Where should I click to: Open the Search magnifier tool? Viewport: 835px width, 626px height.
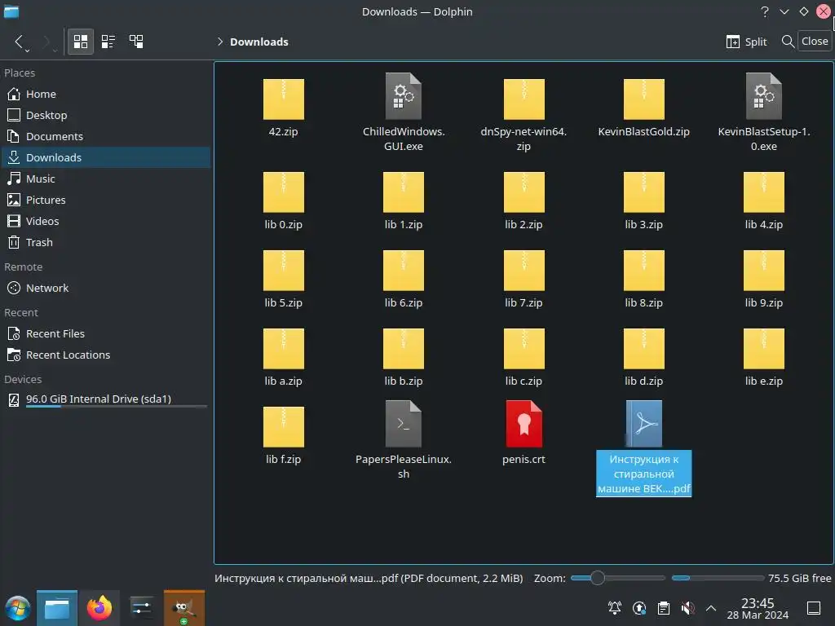(x=788, y=42)
